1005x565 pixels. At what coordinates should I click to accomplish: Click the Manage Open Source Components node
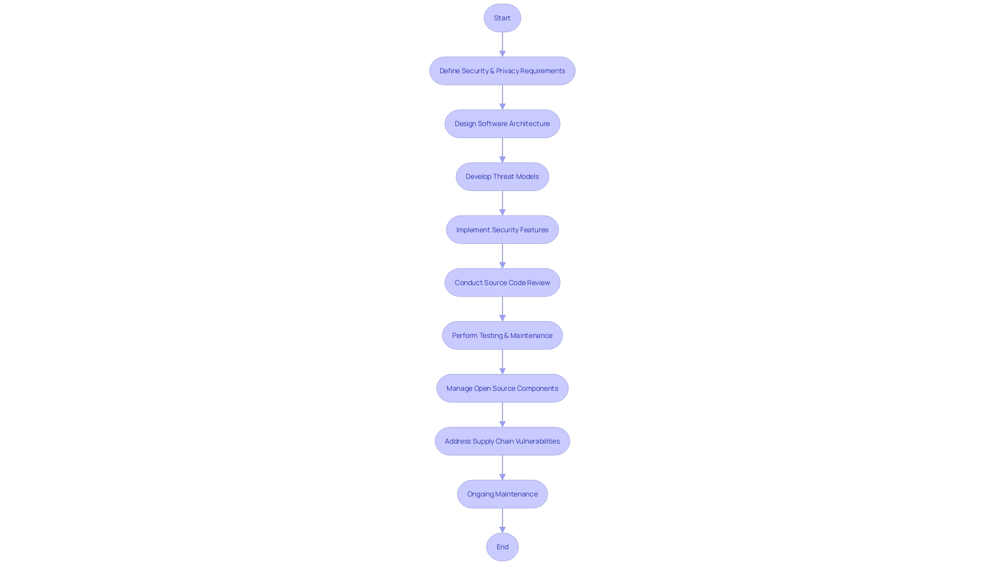[x=502, y=388]
